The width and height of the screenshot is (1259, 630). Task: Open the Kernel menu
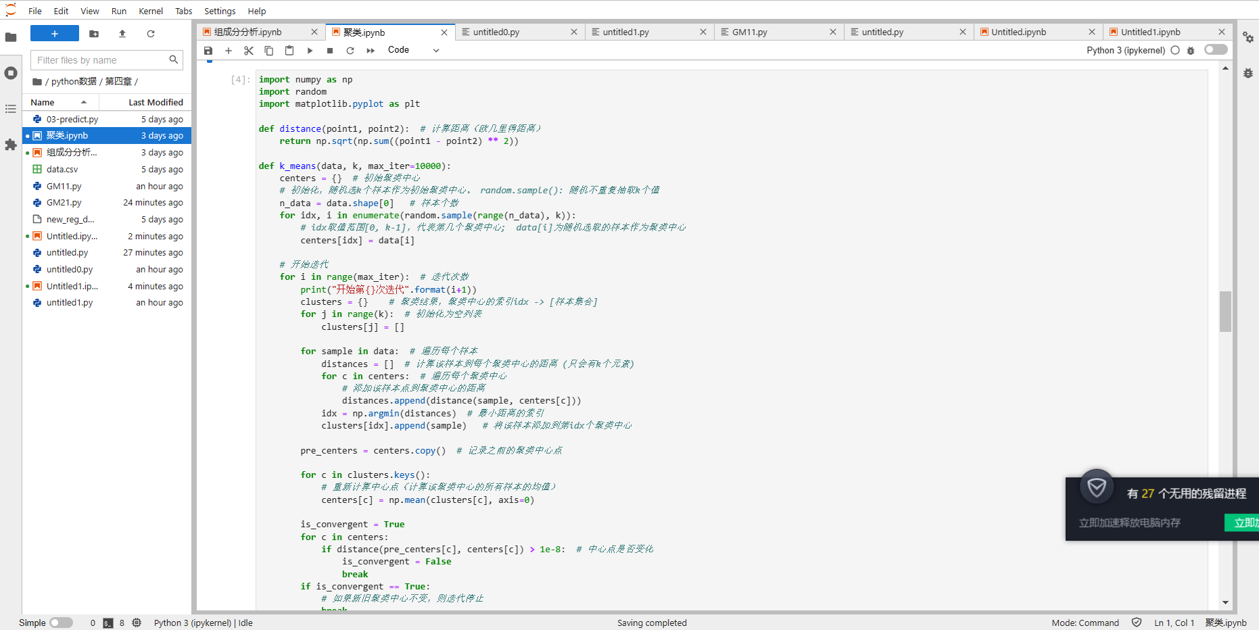151,11
